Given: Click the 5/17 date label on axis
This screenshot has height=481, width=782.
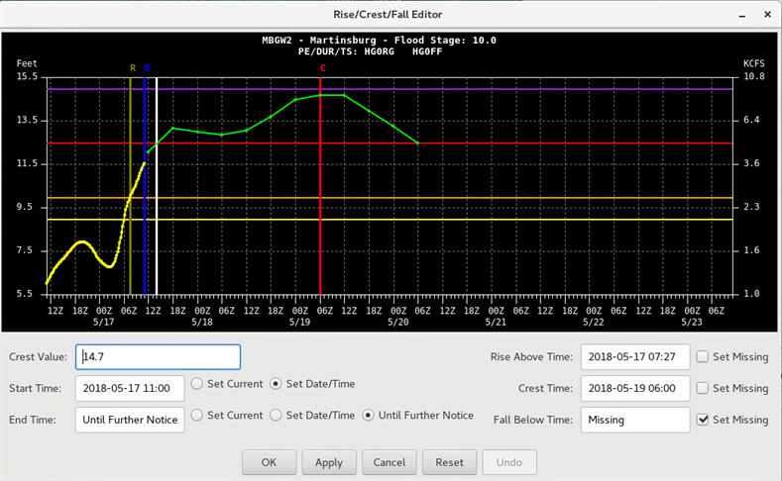Looking at the screenshot, I should click(x=104, y=323).
